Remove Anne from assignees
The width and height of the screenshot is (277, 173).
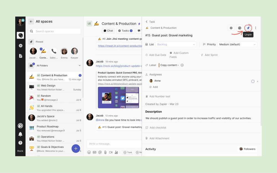coord(257,81)
